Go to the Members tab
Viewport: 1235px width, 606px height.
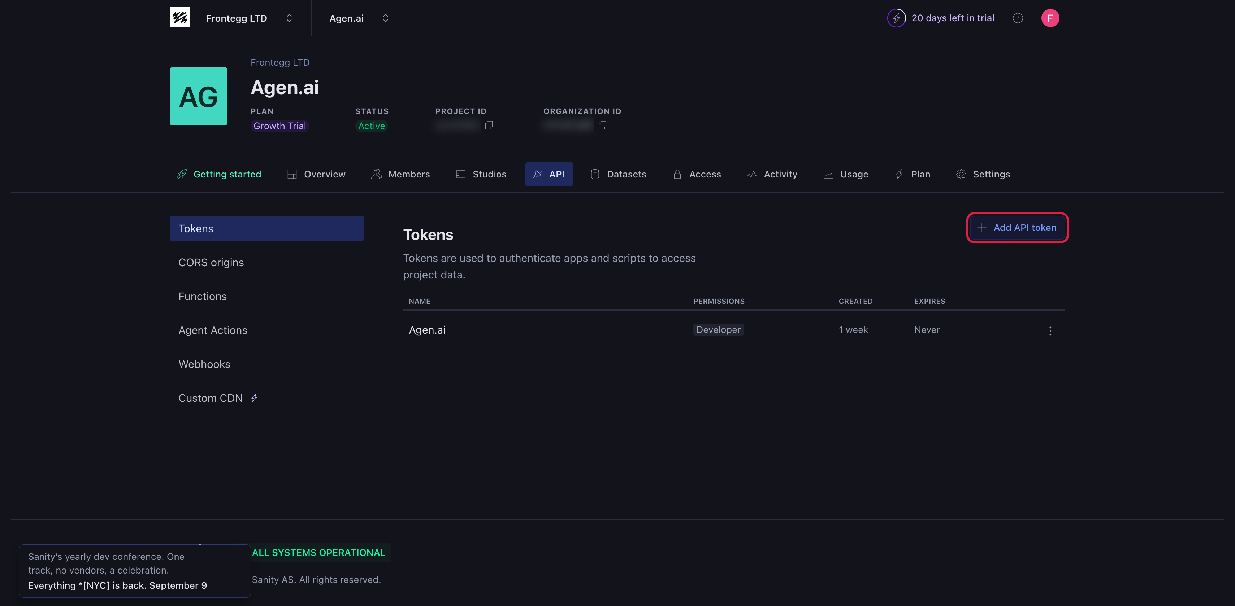click(x=401, y=174)
